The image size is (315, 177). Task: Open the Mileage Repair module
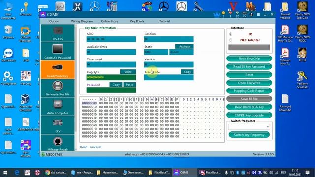58,143
